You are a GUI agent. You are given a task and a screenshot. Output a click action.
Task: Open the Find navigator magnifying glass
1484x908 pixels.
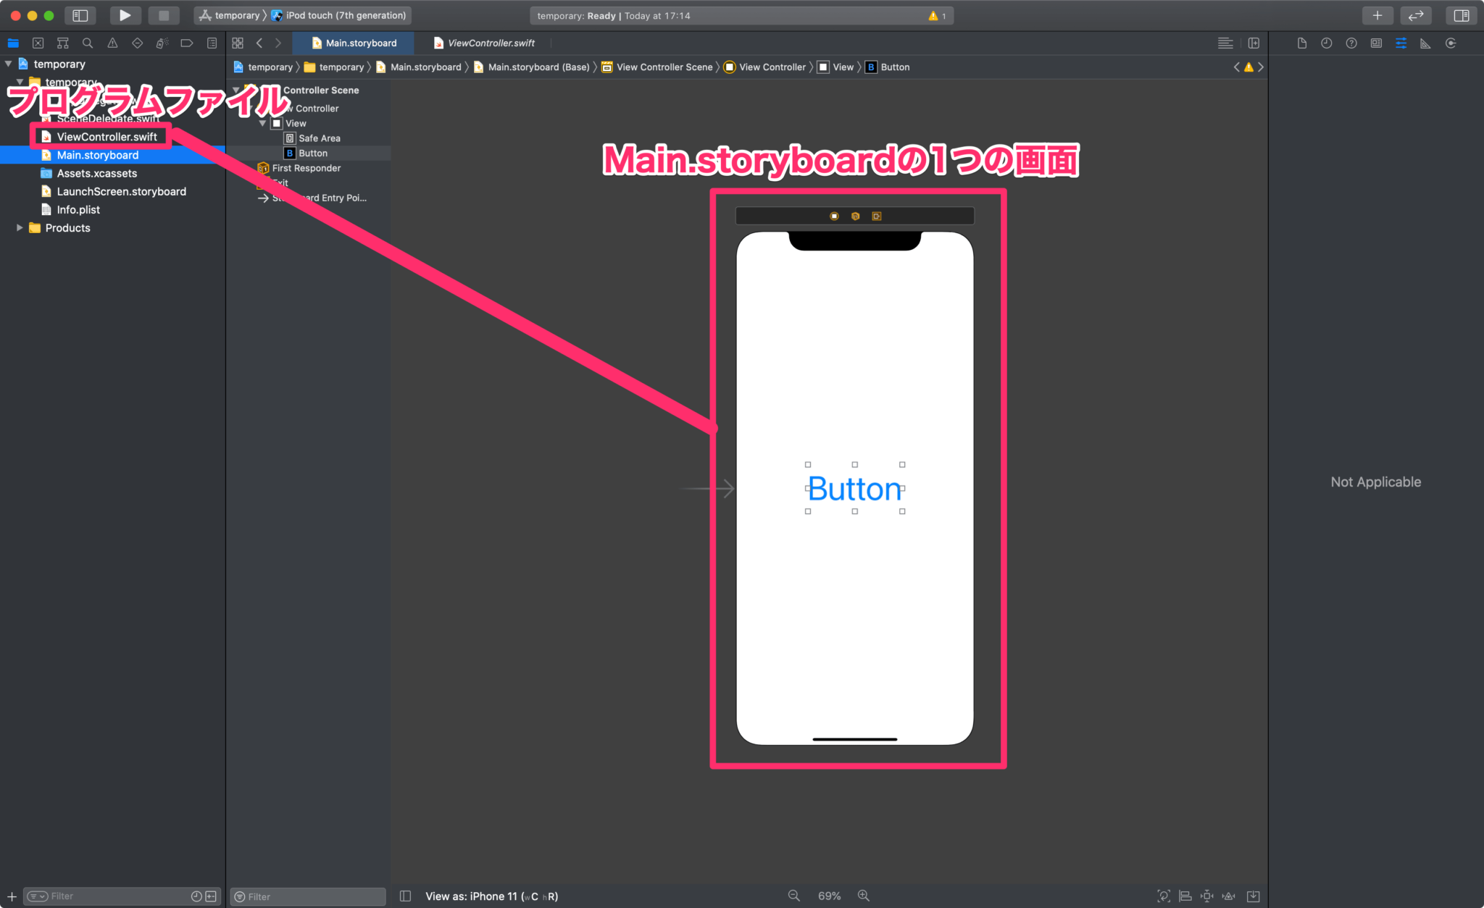click(87, 43)
